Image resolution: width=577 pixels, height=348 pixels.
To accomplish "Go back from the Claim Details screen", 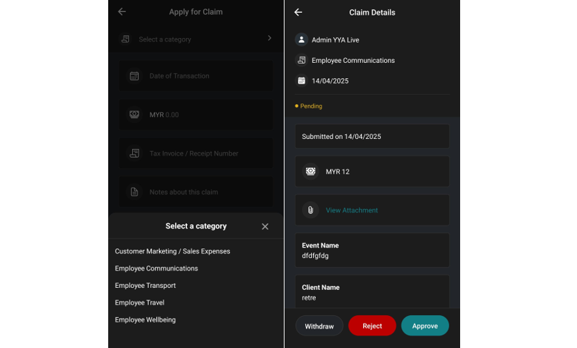I will click(x=298, y=12).
